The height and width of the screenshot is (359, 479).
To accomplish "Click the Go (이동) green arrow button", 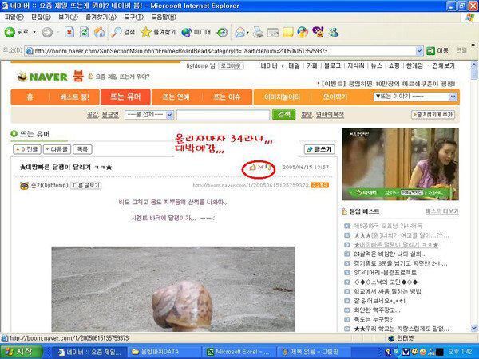I will tap(437, 51).
